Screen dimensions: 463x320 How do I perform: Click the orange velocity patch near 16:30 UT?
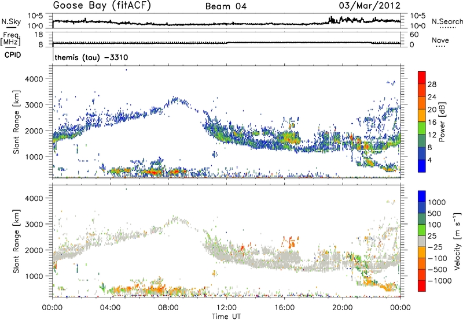coord(291,242)
